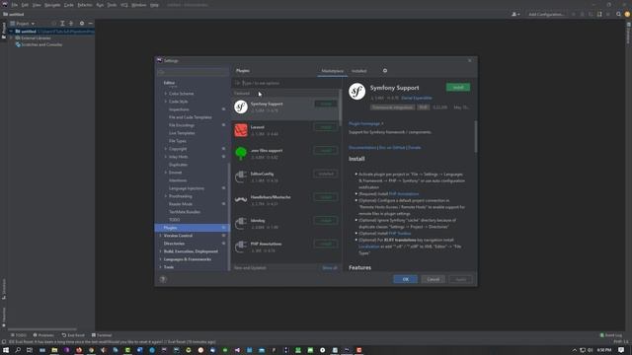
Task: Click the Handlebars/Mustache mustache icon
Action: pyautogui.click(x=241, y=200)
